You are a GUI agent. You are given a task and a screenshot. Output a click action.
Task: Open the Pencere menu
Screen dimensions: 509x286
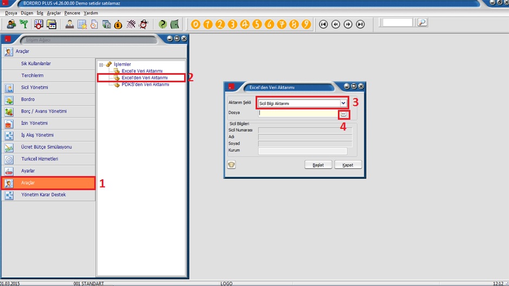[72, 13]
